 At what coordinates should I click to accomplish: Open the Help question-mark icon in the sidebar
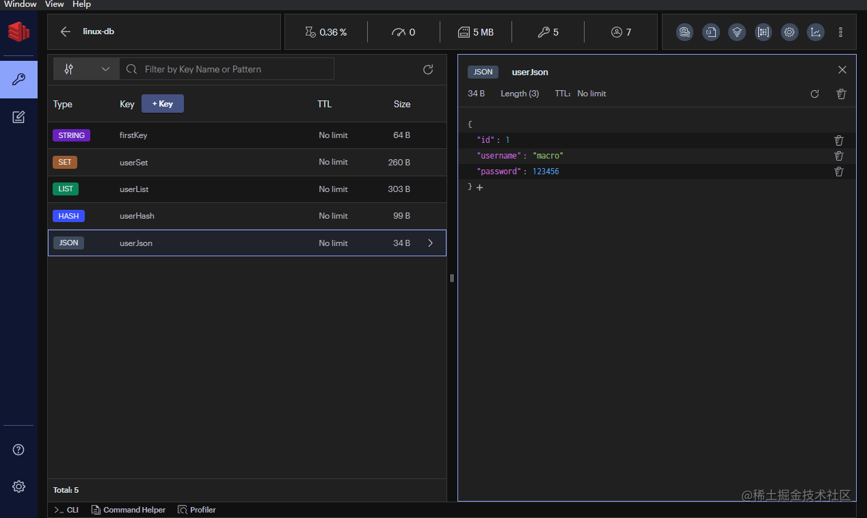[x=18, y=450]
